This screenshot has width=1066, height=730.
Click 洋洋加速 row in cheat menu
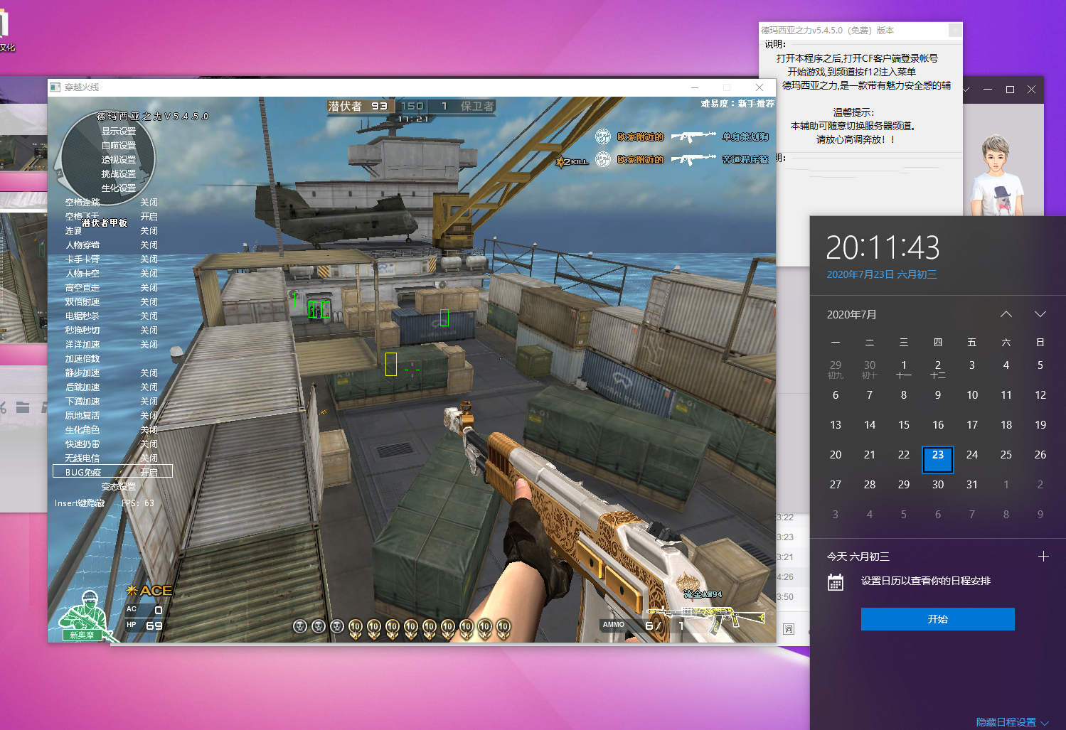click(112, 345)
